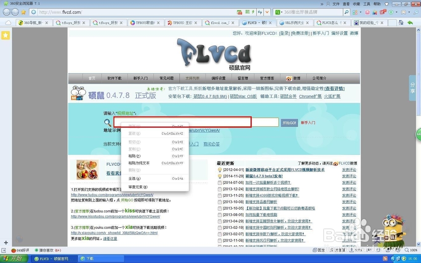Choose 粘贴为纯文本 from the context menu
Image resolution: width=421 pixels, height=263 pixels.
(155, 163)
